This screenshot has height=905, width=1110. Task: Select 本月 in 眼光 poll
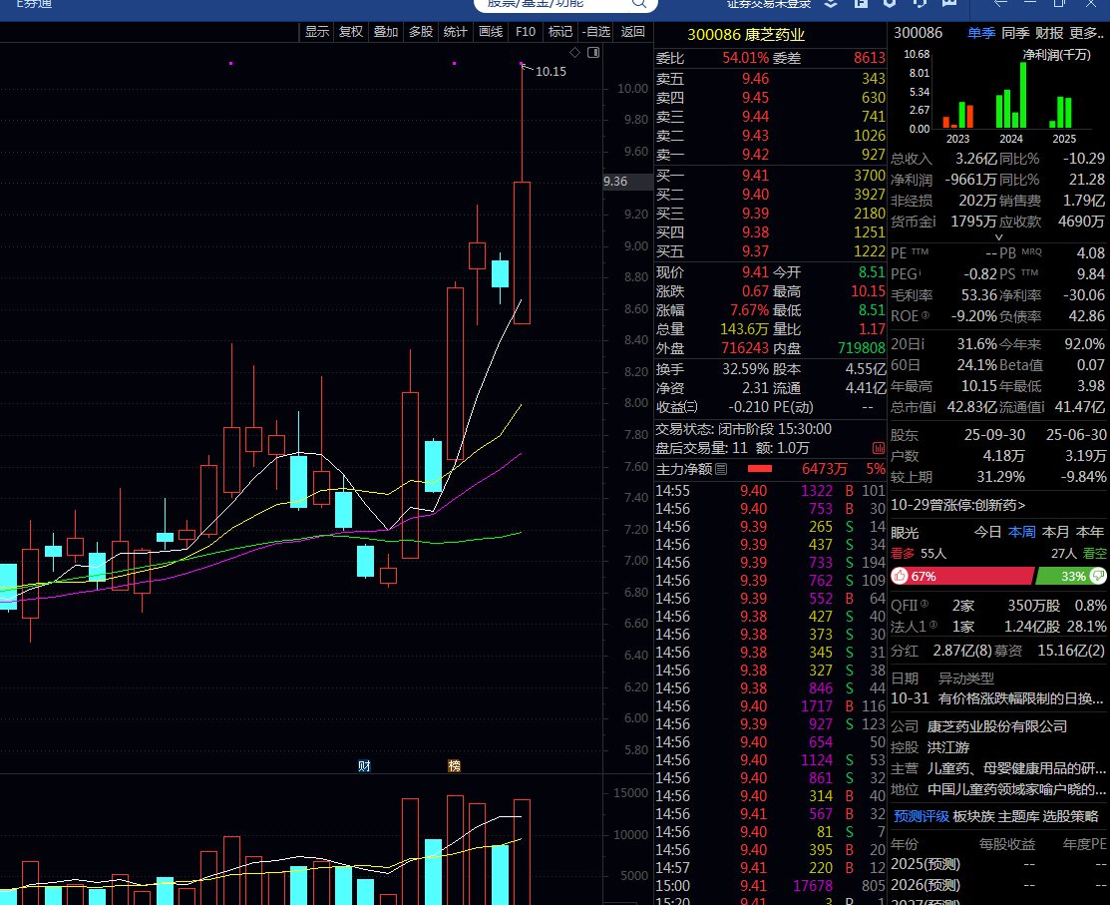point(1055,532)
